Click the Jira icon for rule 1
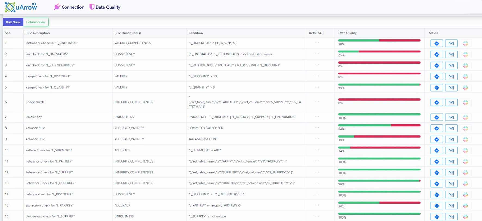 437,43
